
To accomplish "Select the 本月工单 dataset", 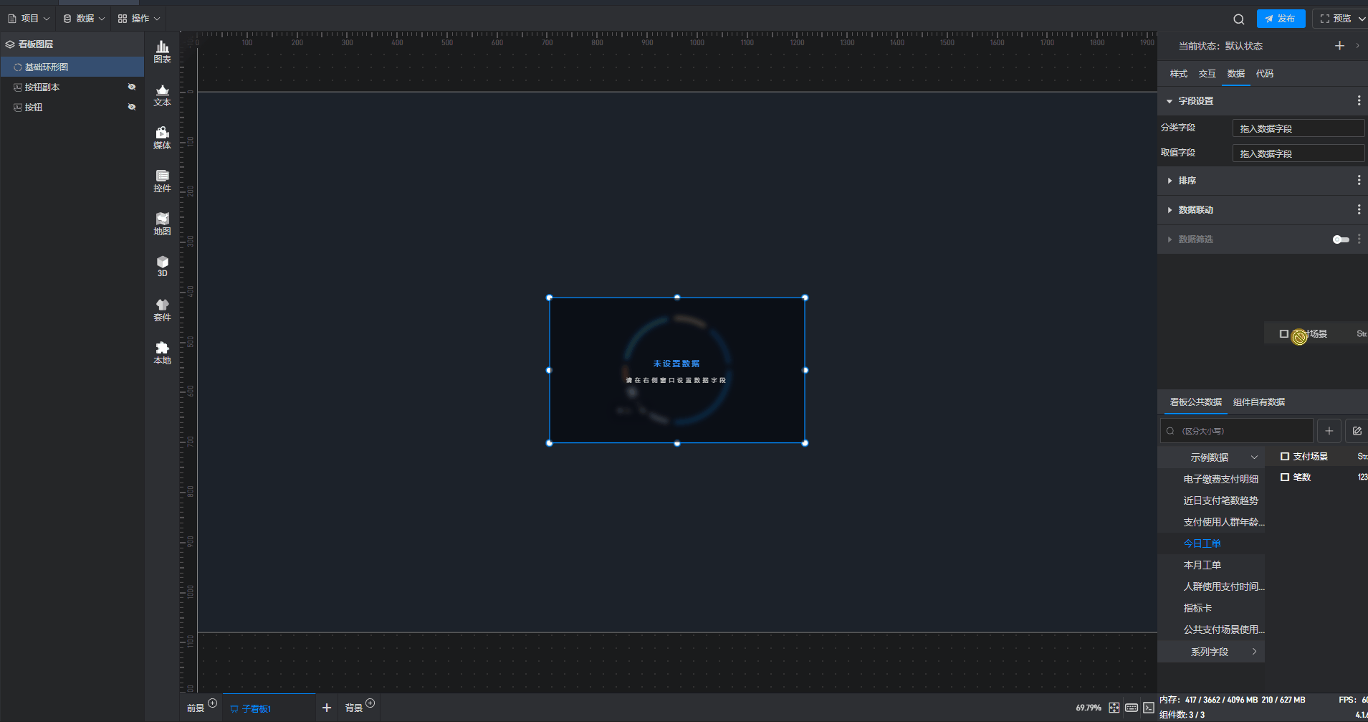I will [x=1202, y=565].
